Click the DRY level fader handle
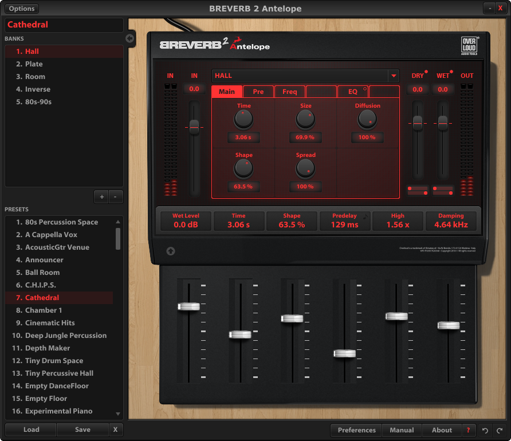 [x=418, y=124]
